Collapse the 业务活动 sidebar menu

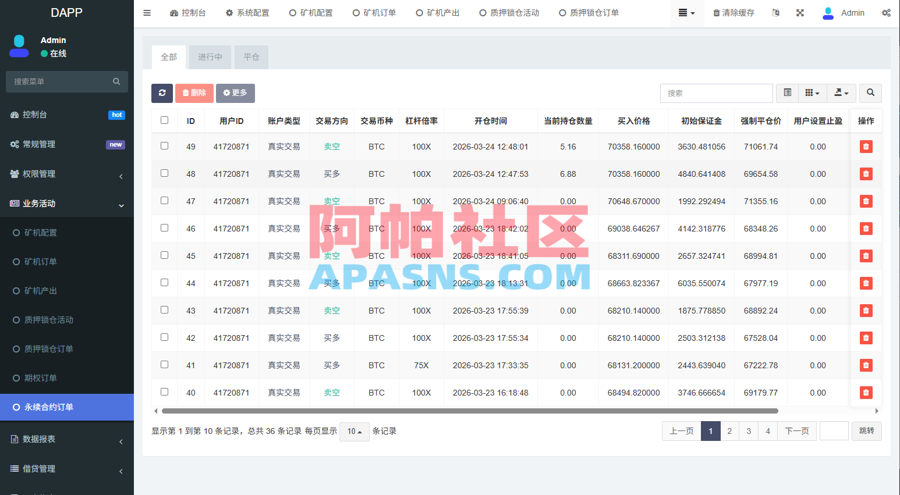tap(67, 204)
